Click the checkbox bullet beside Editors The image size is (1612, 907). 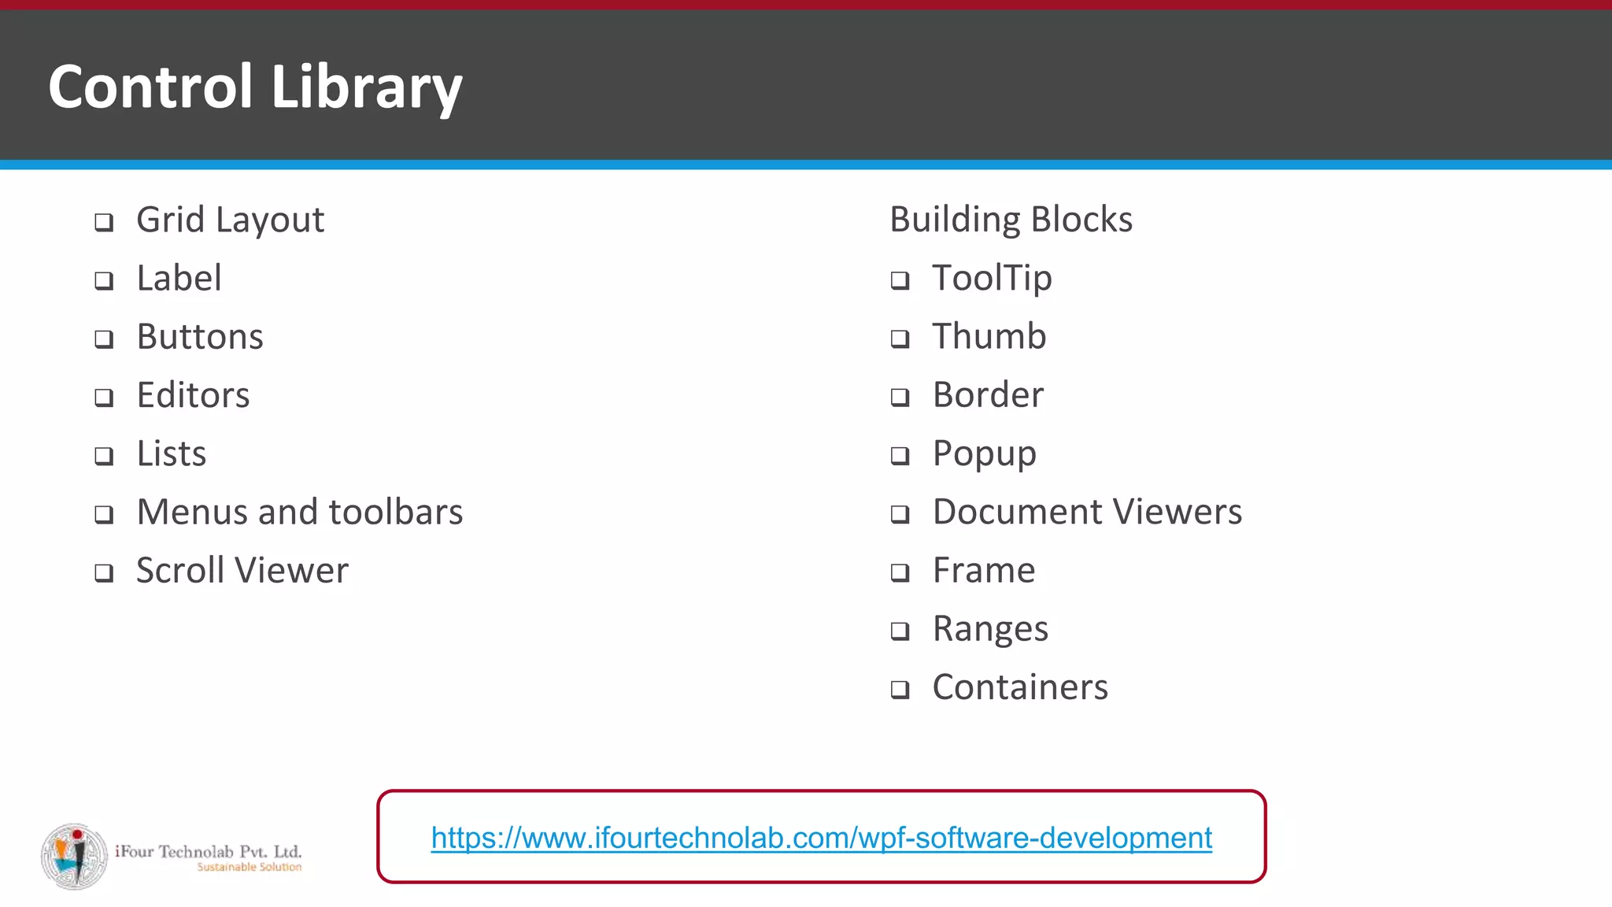click(x=104, y=398)
